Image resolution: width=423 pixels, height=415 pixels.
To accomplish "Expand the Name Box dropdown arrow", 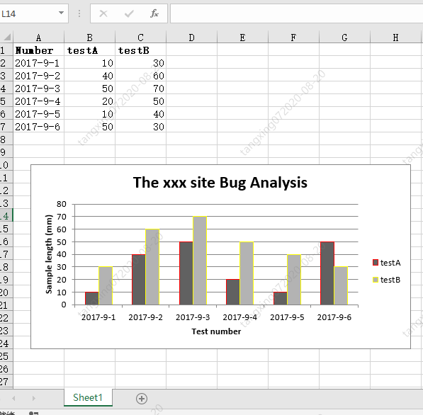I will pos(61,13).
